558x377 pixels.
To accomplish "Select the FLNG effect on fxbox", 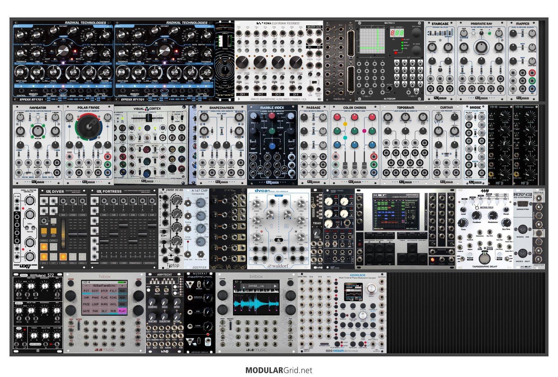I will click(x=104, y=297).
